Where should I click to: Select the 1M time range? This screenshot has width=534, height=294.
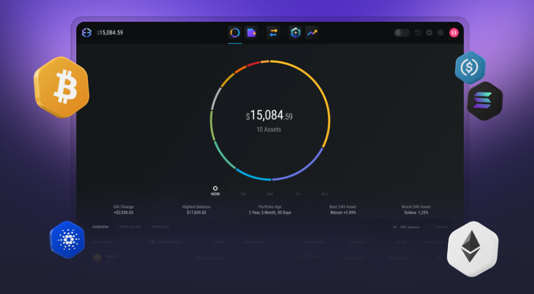point(243,194)
